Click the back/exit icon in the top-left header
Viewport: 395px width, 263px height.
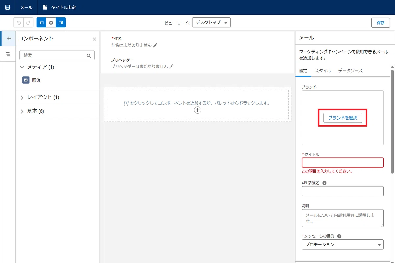click(x=8, y=7)
